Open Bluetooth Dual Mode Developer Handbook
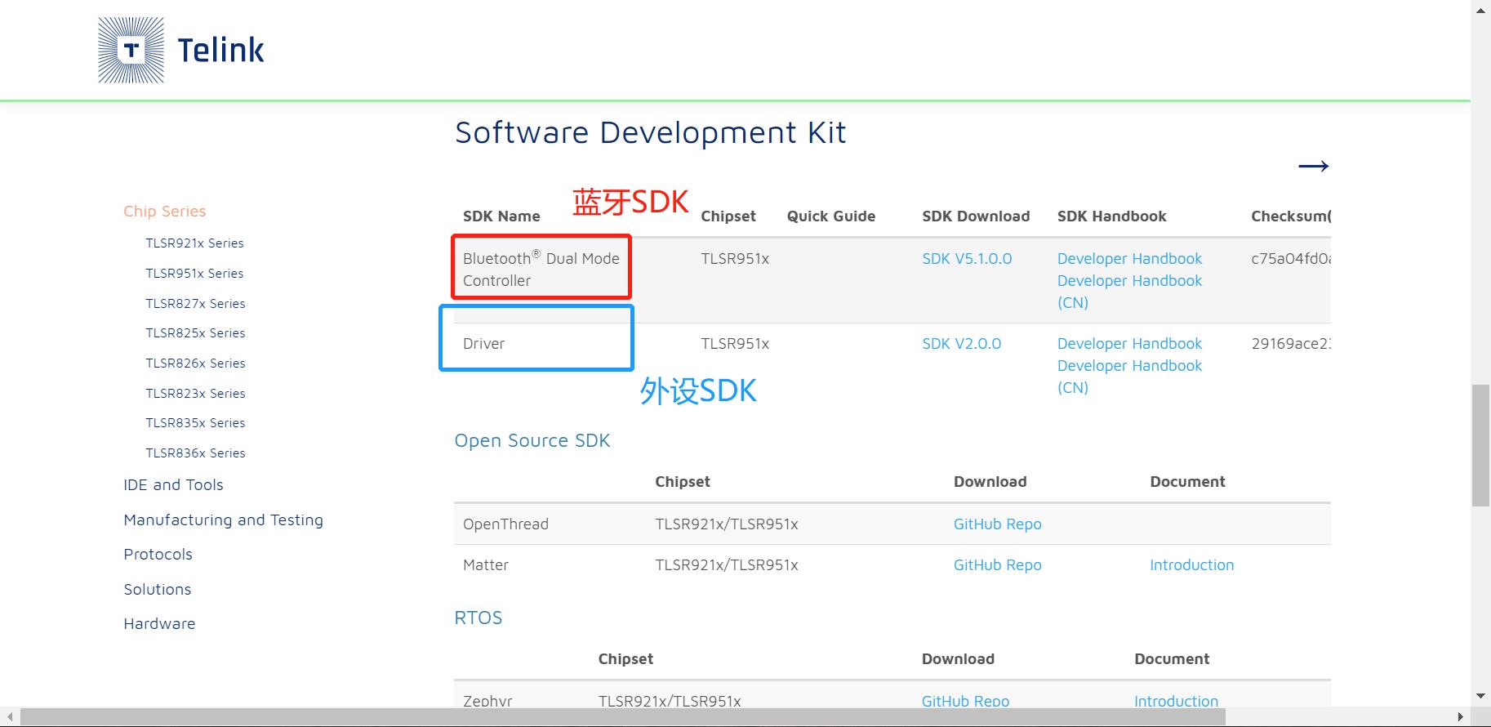The width and height of the screenshot is (1491, 727). click(x=1129, y=259)
